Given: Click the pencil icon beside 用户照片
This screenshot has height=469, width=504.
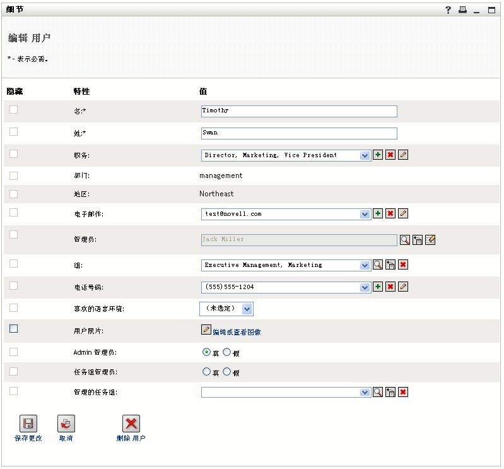Looking at the screenshot, I should (x=206, y=329).
